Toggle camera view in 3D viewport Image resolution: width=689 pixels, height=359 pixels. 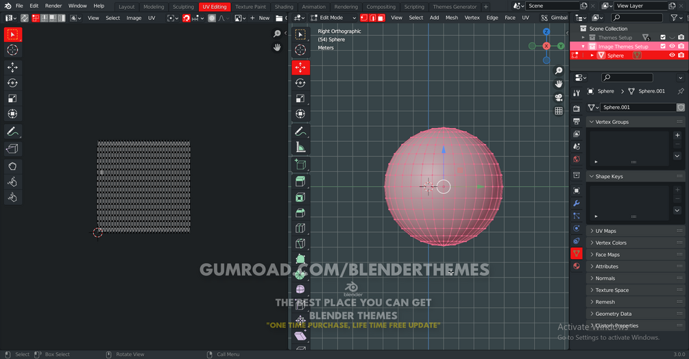coord(559,97)
